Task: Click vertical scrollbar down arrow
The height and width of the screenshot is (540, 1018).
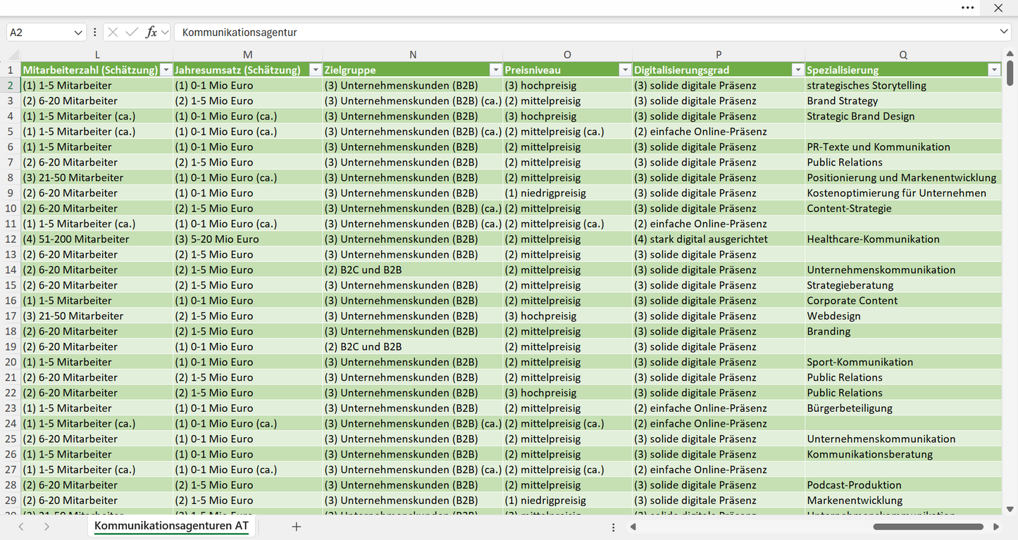Action: 1010,509
